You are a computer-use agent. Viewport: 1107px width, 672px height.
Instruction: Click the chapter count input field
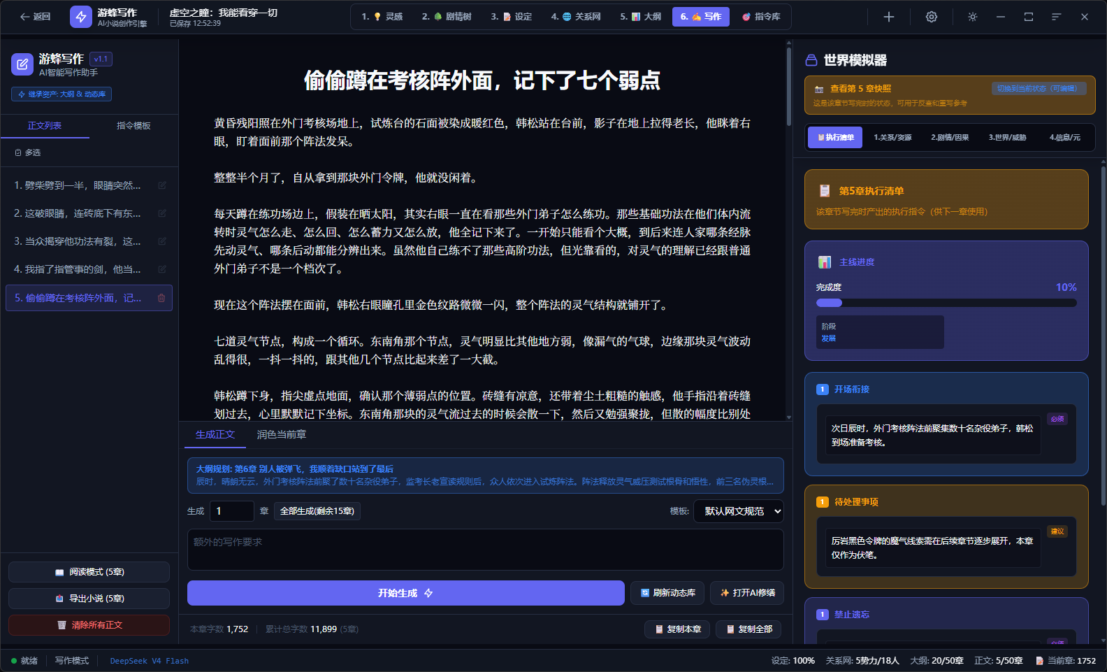coord(232,511)
